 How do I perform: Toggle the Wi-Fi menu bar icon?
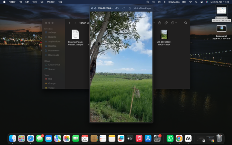(190, 2)
